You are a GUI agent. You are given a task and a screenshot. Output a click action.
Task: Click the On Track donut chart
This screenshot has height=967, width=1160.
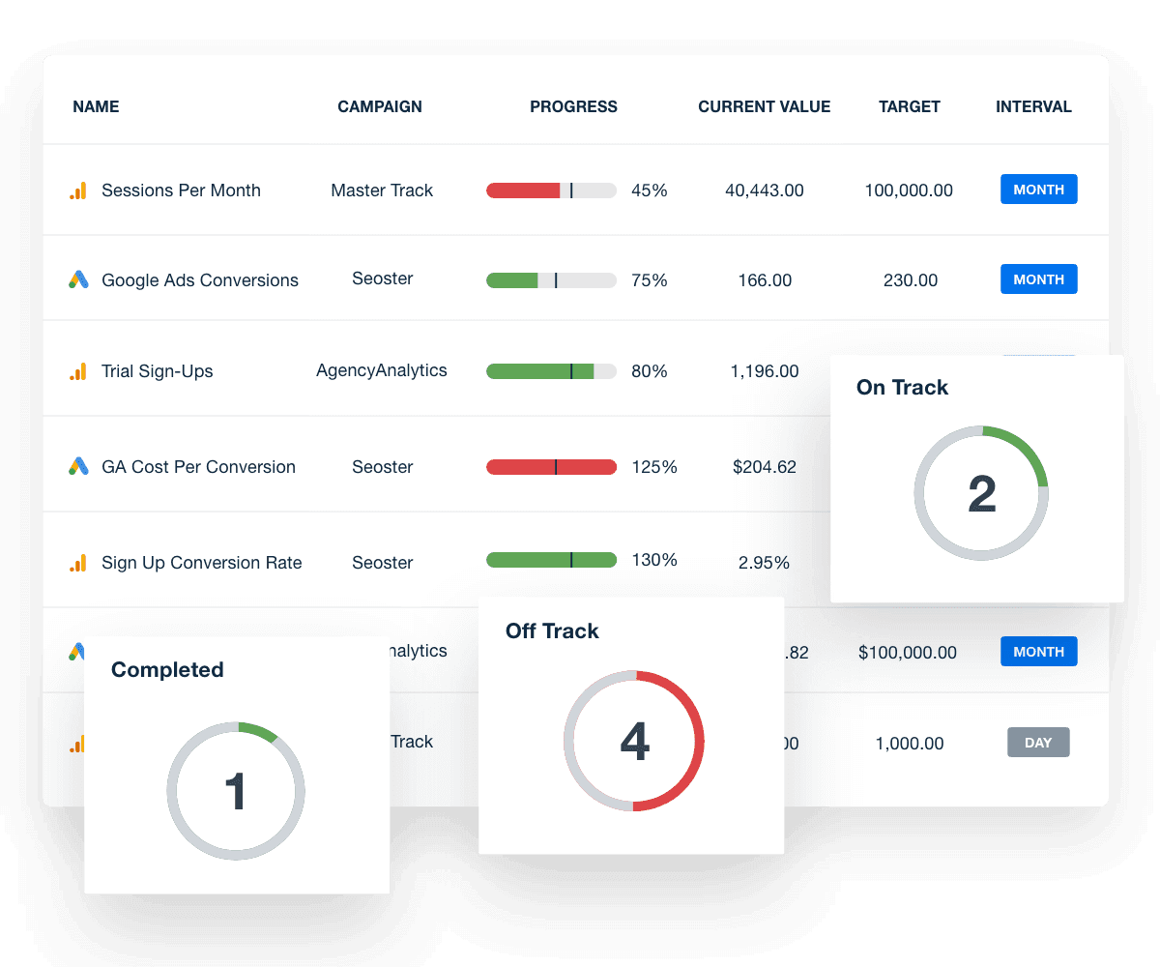pos(981,493)
